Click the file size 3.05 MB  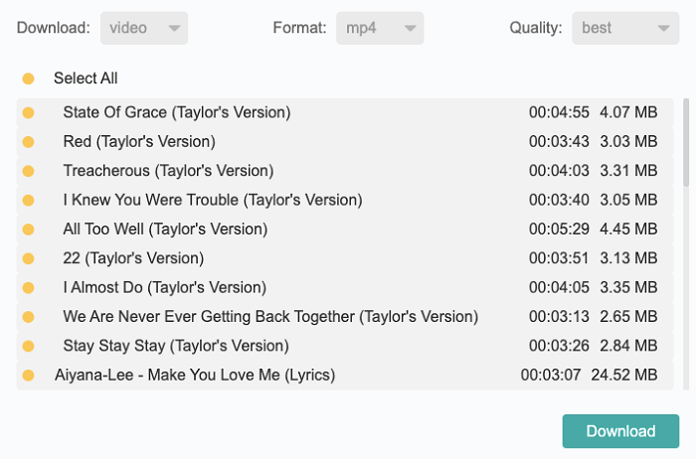[x=628, y=200]
